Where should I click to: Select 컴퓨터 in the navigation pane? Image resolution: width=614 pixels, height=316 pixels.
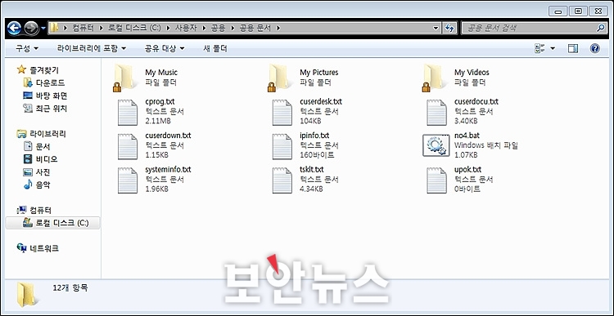[41, 211]
